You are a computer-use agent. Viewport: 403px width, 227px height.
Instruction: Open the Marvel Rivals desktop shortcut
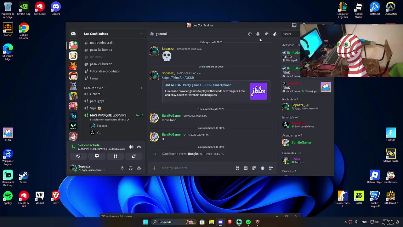coord(391,156)
